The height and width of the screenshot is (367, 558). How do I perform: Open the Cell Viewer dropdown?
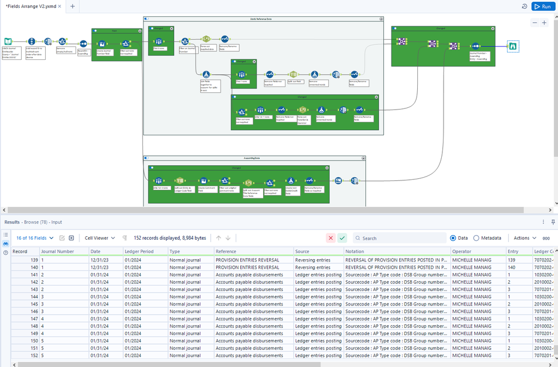[99, 238]
